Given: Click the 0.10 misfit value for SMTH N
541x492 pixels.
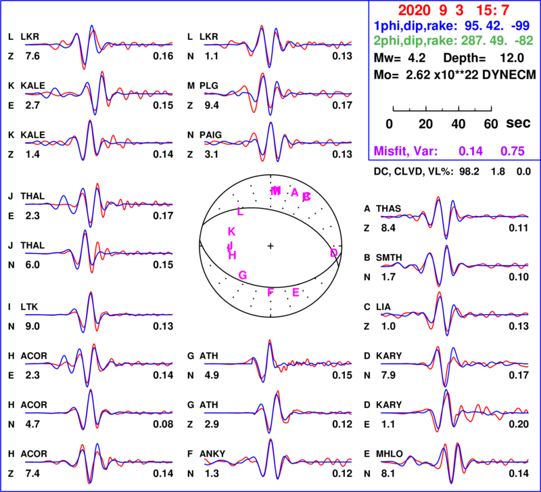Looking at the screenshot, I should tap(519, 277).
